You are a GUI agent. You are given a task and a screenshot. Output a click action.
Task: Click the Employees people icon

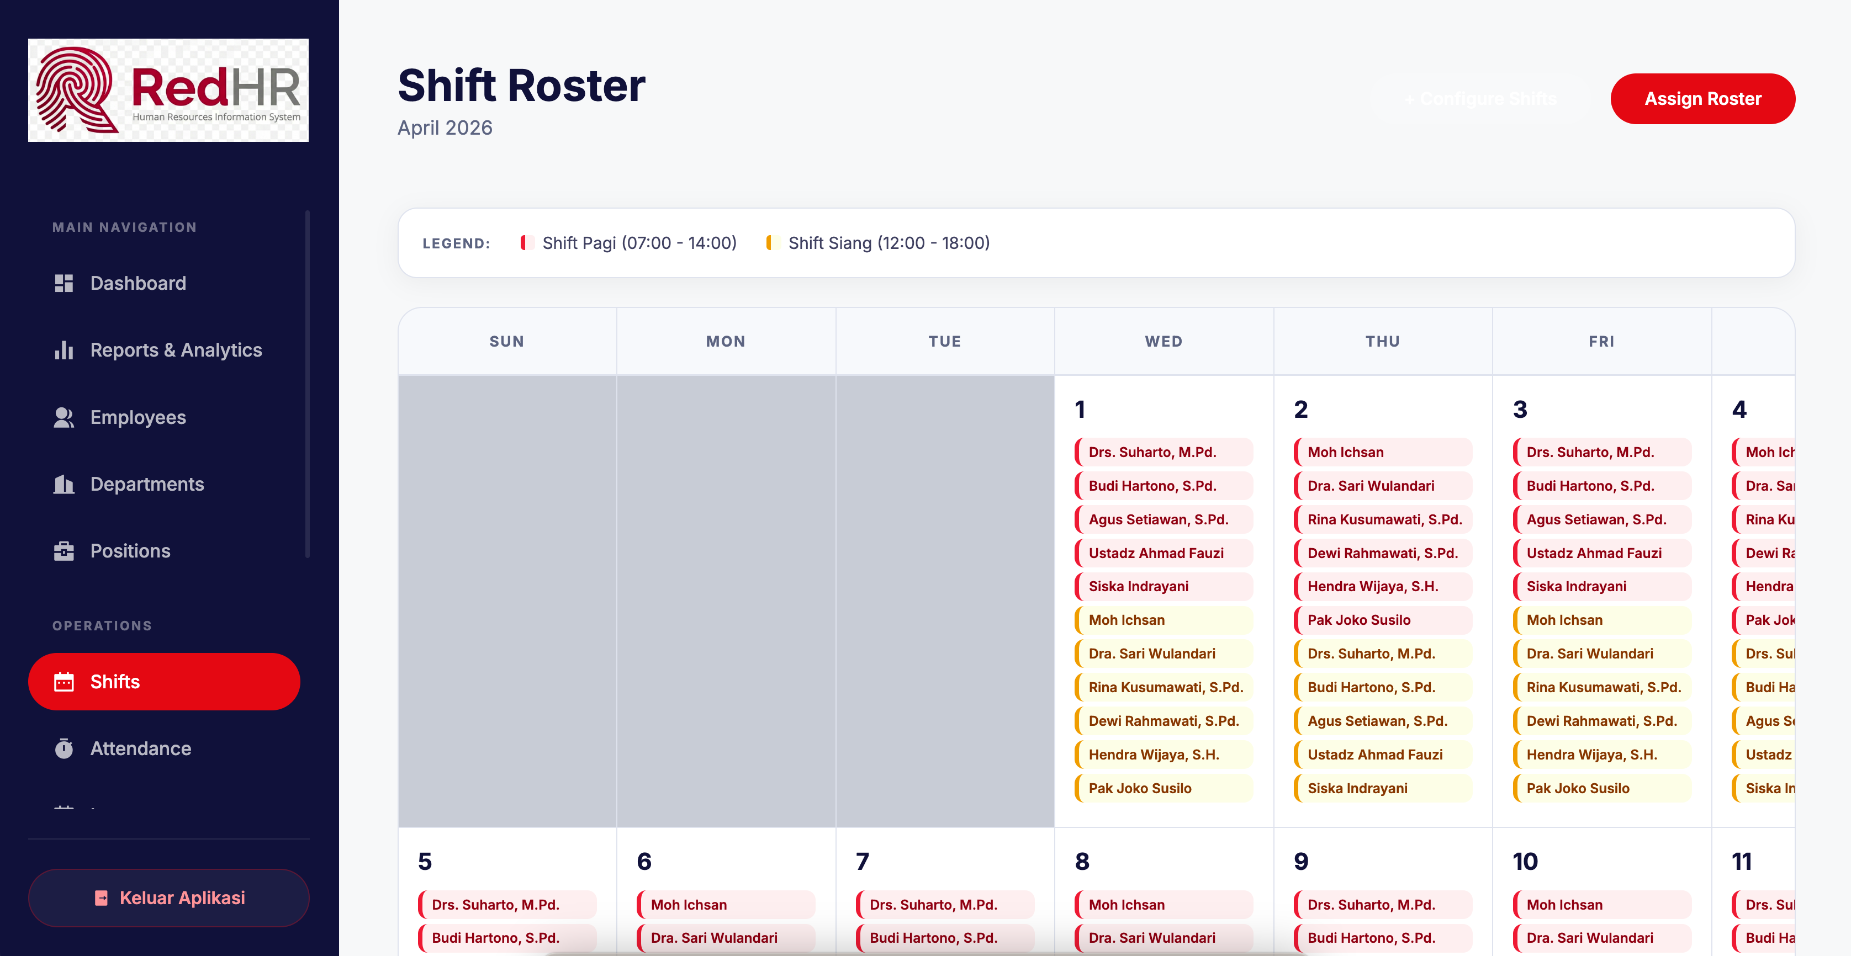point(64,417)
